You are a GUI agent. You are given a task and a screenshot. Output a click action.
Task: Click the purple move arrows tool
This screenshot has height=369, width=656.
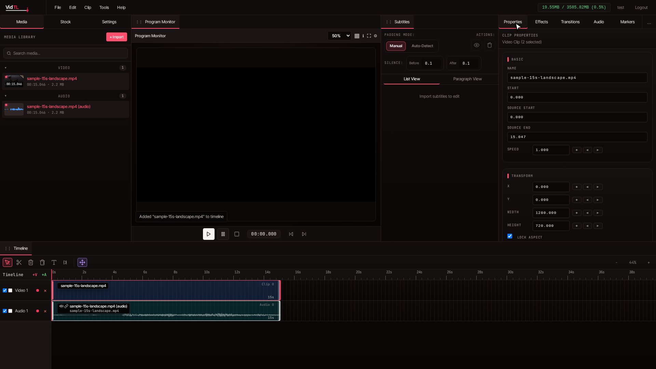coord(82,262)
